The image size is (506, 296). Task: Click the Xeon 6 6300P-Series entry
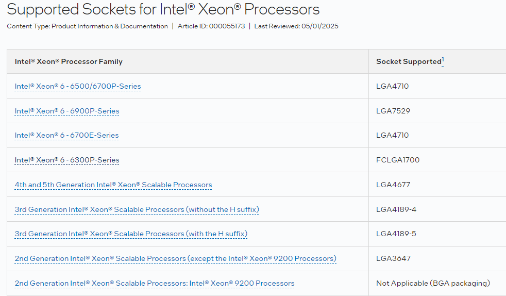[x=67, y=160]
